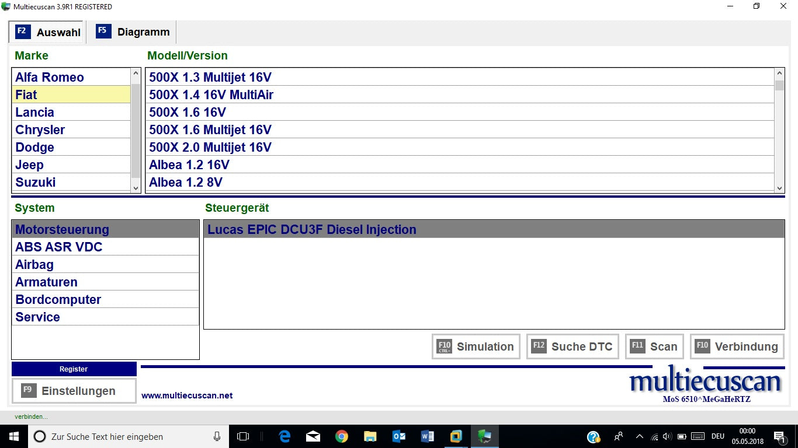Image resolution: width=798 pixels, height=448 pixels.
Task: Open Outlook from the taskbar
Action: (x=399, y=436)
